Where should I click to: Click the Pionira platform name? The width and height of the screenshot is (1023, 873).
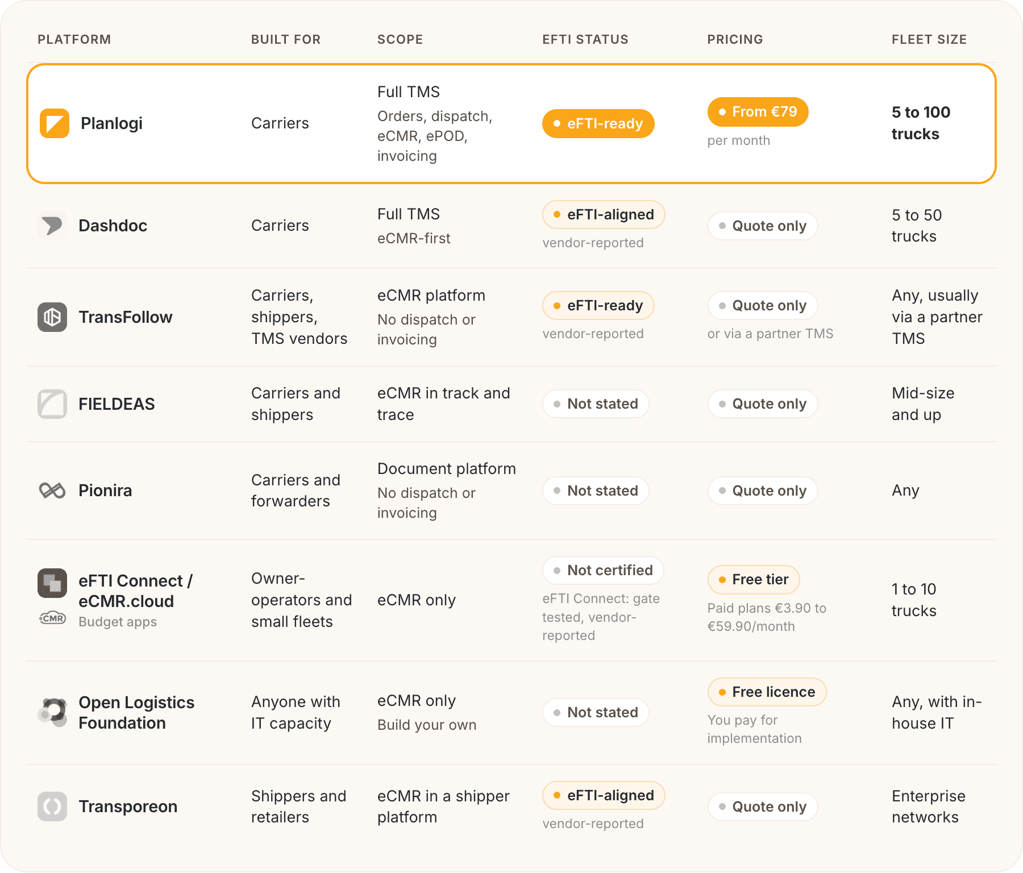pos(105,490)
